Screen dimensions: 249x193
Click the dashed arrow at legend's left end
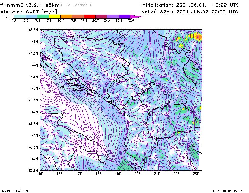(x=7, y=17)
